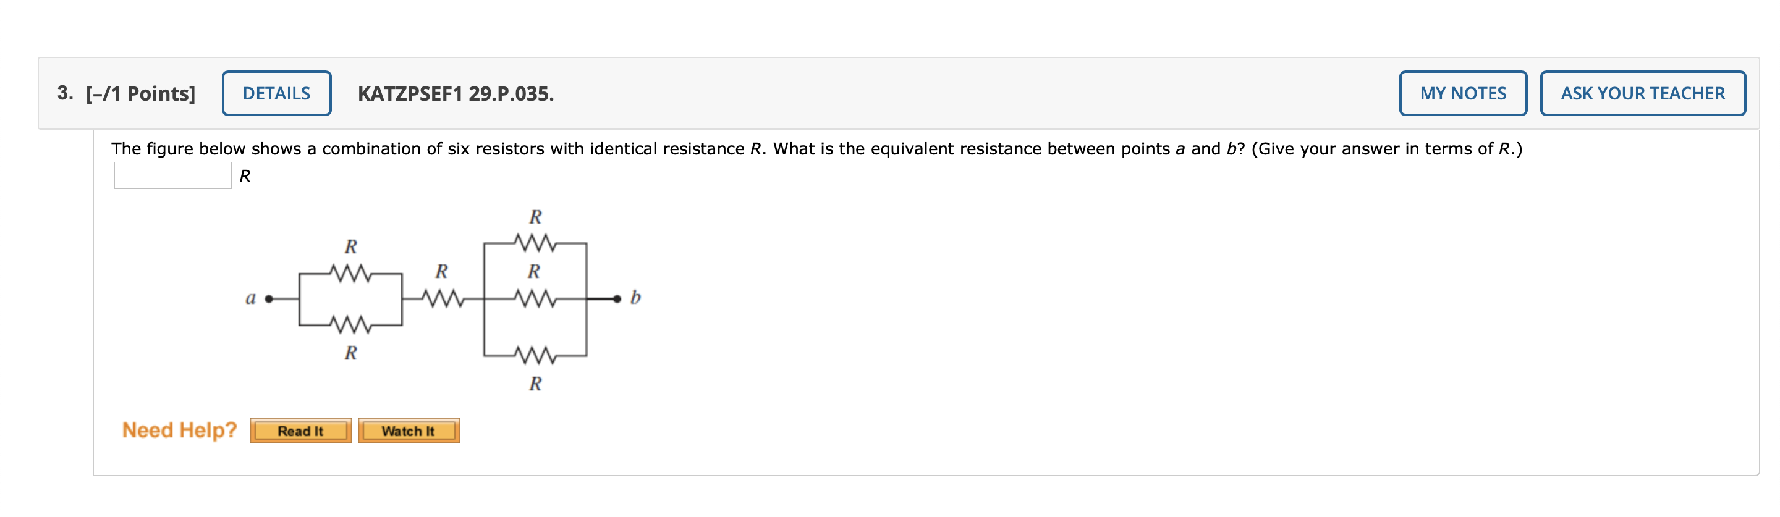Click the ASK YOUR TEACHER button
Viewport: 1780px width, 517px height.
coord(1643,93)
